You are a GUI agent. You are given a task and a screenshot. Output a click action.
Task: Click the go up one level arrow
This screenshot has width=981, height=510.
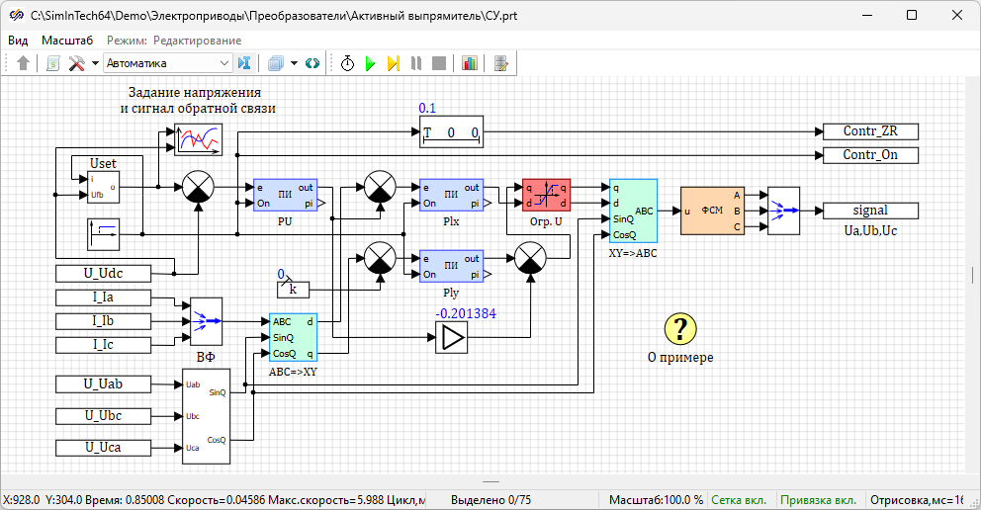coord(24,63)
